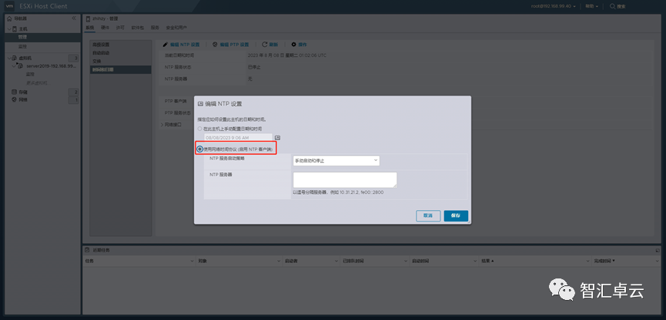Screen dimensions: 666x320
Task: Open the Queued time (已排队时间) column dropdown
Action: (x=406, y=261)
